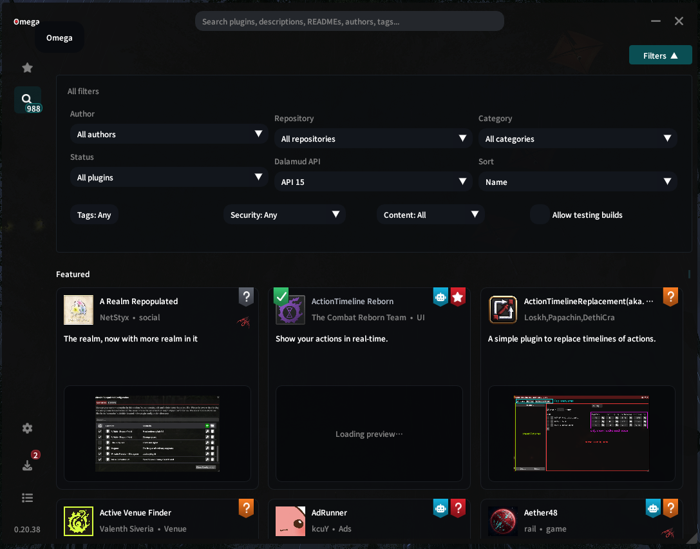Open the Dalamud API 15 dropdown
The image size is (700, 549).
374,182
